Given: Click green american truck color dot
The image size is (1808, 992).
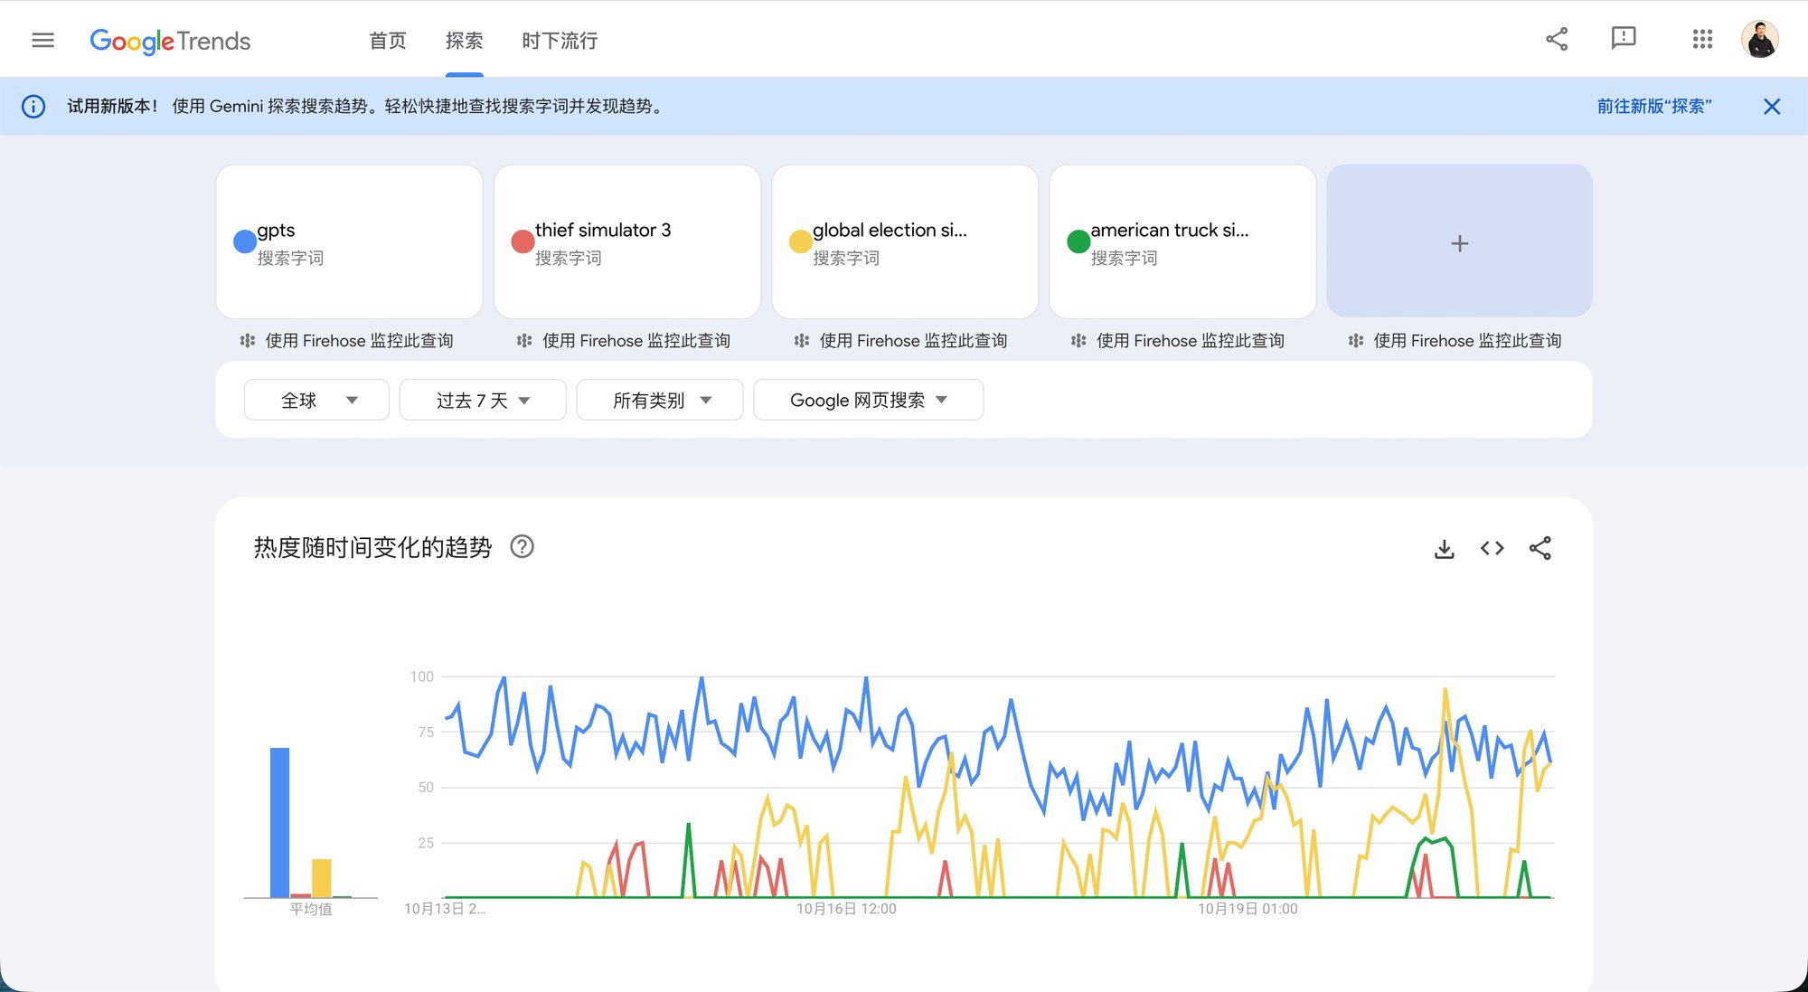Looking at the screenshot, I should (x=1078, y=241).
